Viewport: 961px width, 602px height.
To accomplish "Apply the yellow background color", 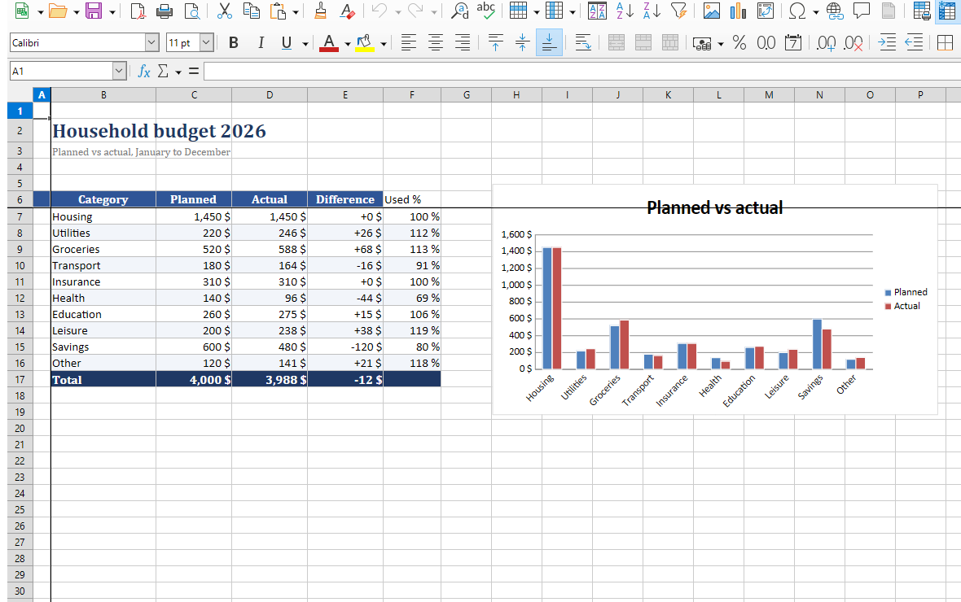I will (365, 43).
